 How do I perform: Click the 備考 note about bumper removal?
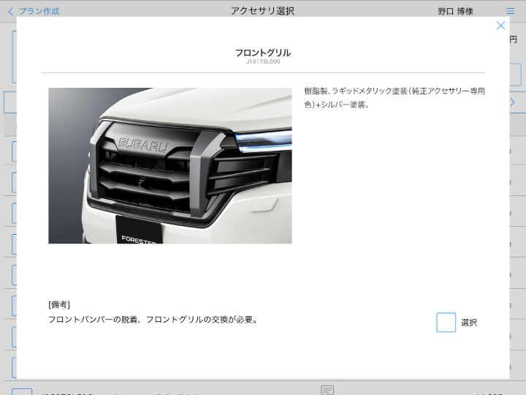point(153,320)
